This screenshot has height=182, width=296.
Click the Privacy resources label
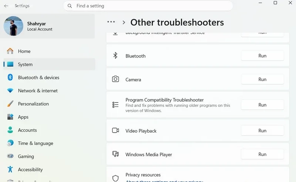coord(143,175)
